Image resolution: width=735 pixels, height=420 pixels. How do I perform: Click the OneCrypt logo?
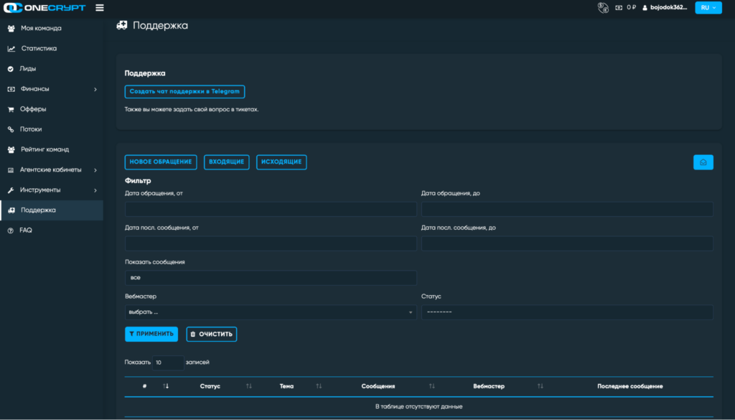coord(45,7)
